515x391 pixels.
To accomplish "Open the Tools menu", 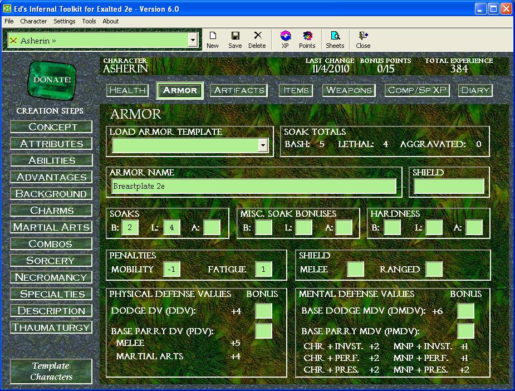I will tap(89, 21).
